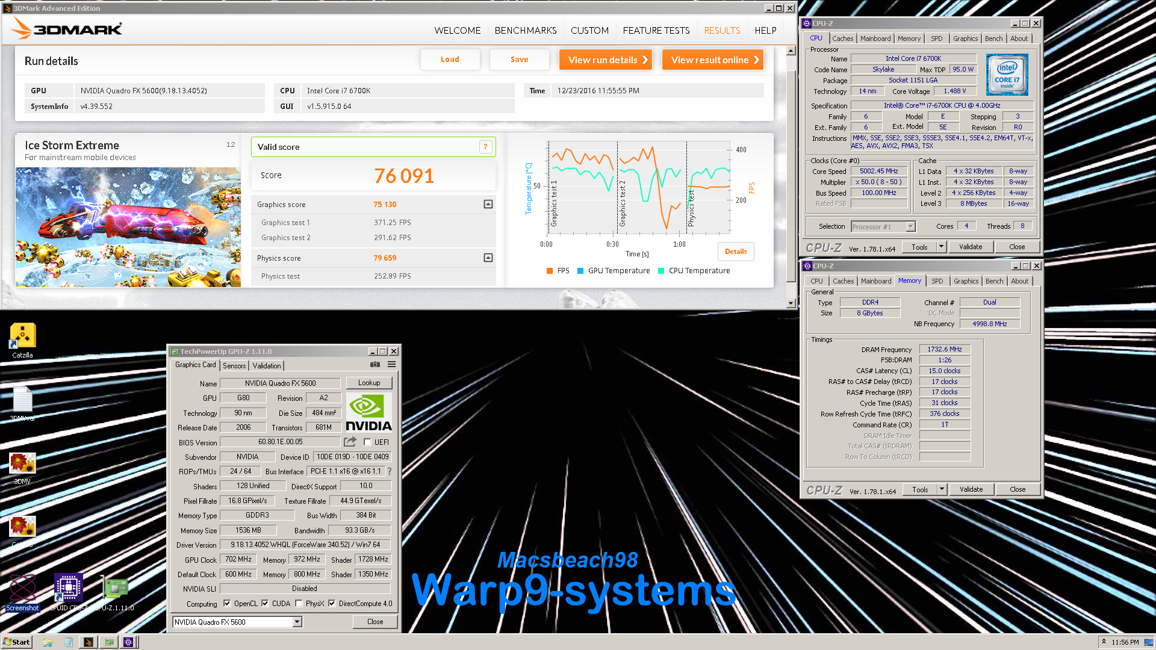Toggle CPU Temperature in the chart legend
The height and width of the screenshot is (650, 1156).
pos(694,271)
